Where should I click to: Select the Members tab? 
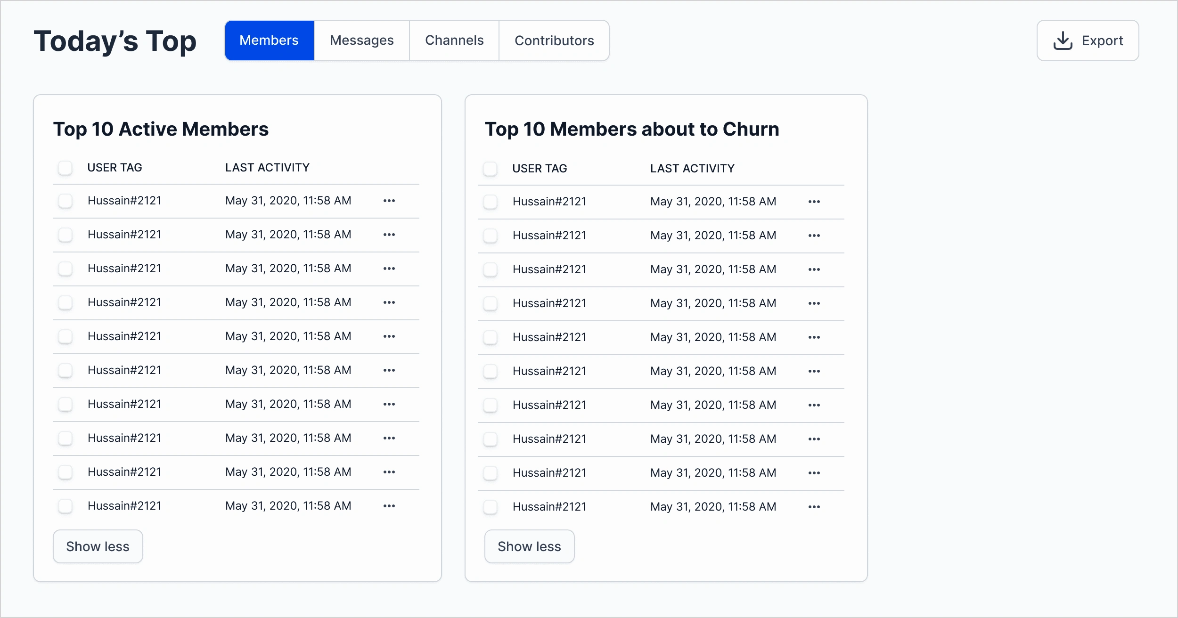269,41
